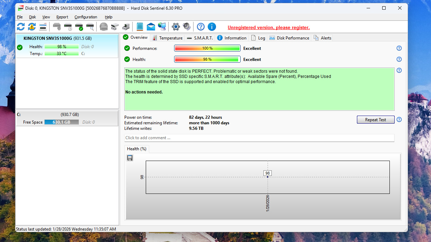The width and height of the screenshot is (431, 242).
Task: Switch to the Information tab
Action: click(x=232, y=38)
